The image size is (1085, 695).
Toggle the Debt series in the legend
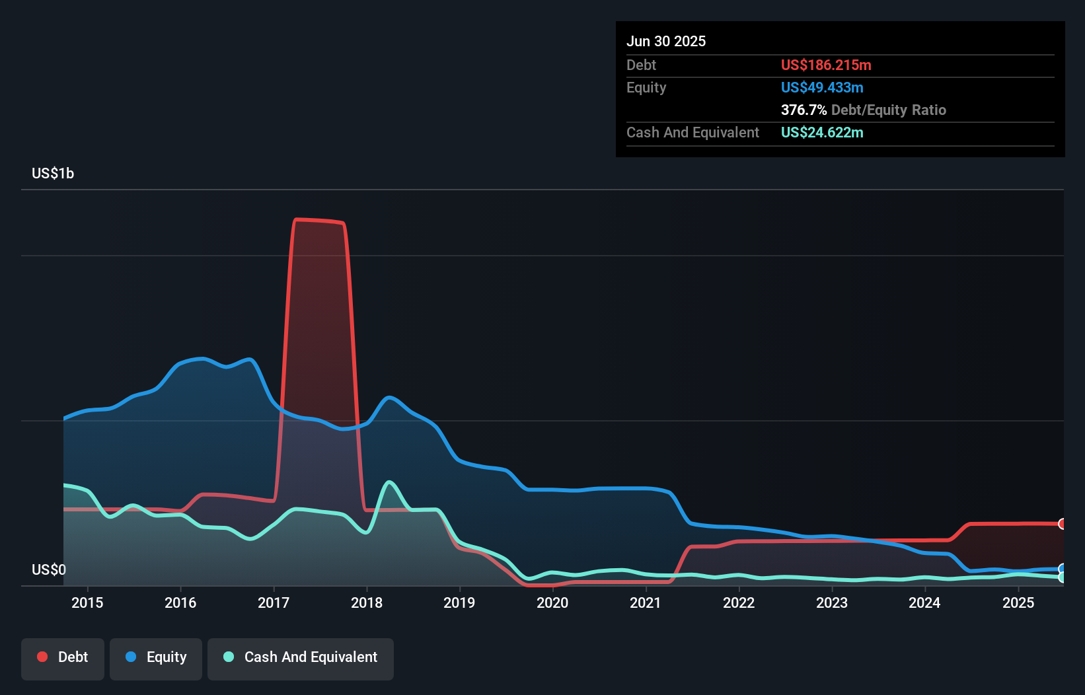pos(63,657)
